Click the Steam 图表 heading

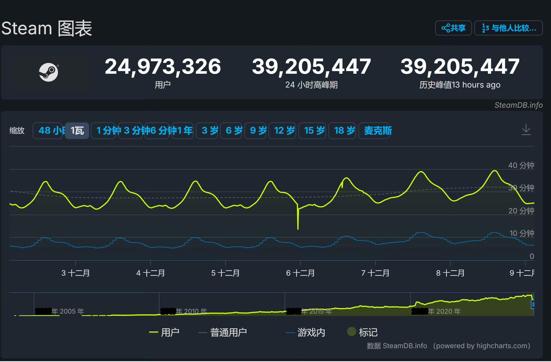[x=46, y=28]
